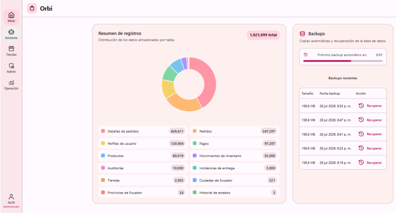
Task: Open the Asistente robot icon
Action: pyautogui.click(x=11, y=32)
